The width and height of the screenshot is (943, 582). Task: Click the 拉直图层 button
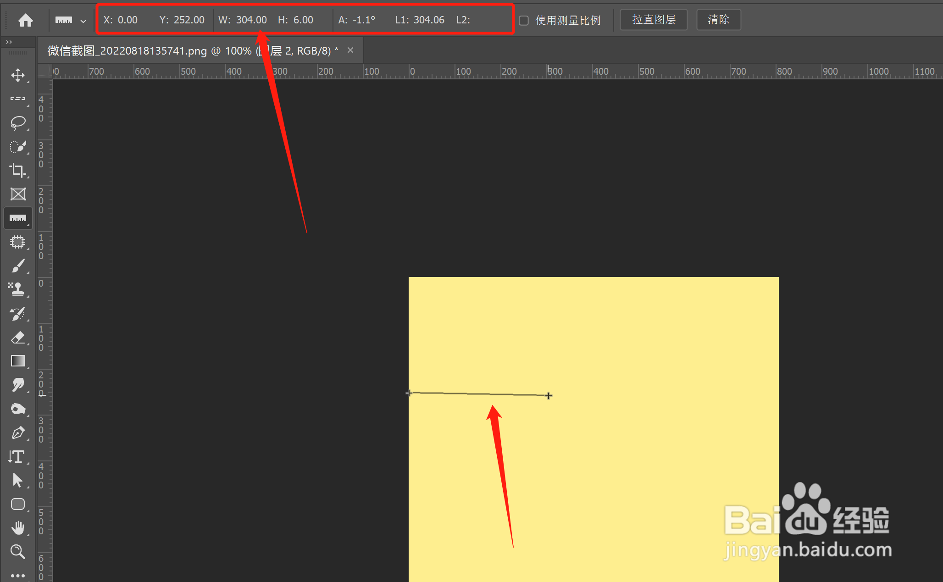click(654, 20)
